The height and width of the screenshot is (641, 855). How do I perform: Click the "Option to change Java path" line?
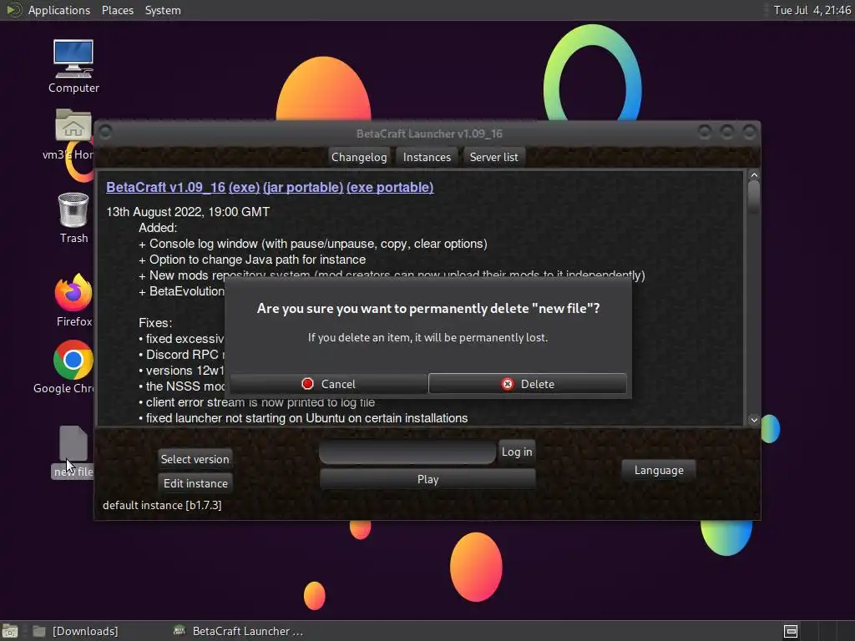pos(252,260)
